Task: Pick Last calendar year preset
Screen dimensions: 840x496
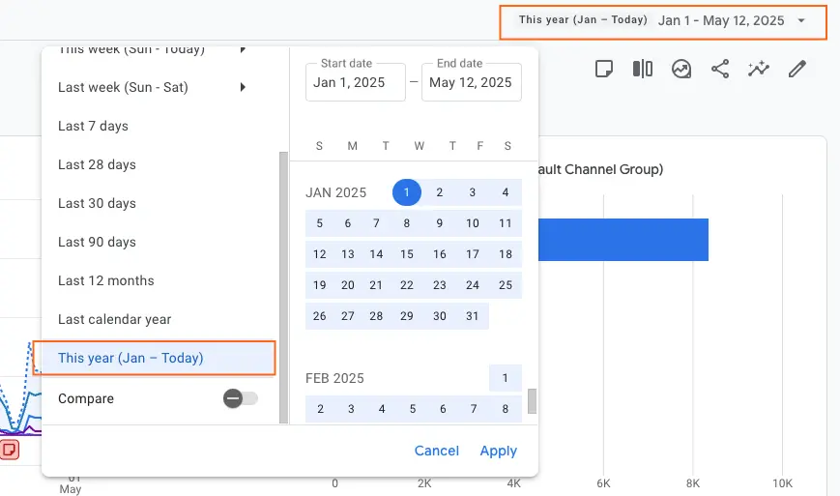Action: pyautogui.click(x=115, y=319)
